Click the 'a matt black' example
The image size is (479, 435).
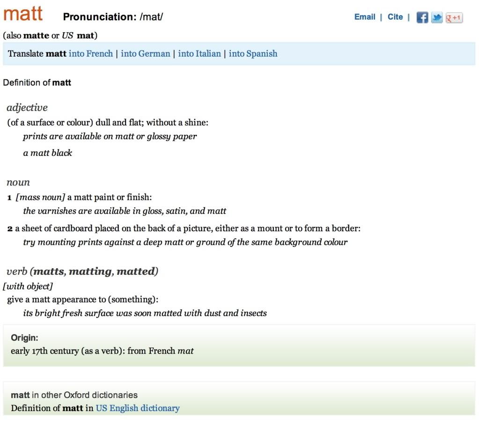48,153
